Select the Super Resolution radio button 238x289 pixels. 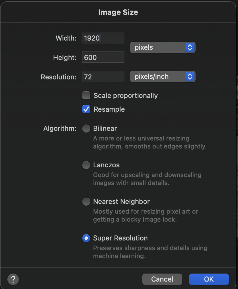pos(86,238)
